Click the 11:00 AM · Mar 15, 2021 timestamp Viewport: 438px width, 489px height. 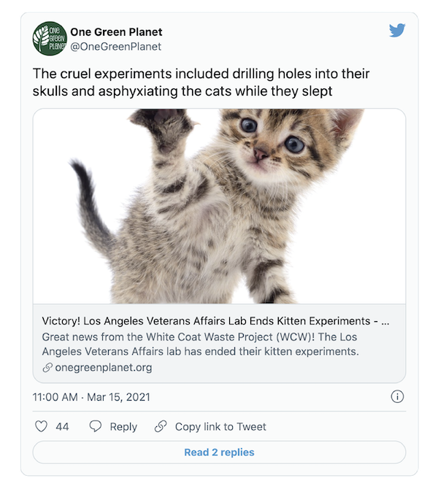tap(91, 397)
